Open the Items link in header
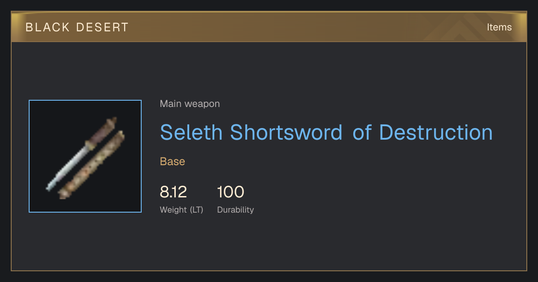This screenshot has width=538, height=282. [x=499, y=27]
